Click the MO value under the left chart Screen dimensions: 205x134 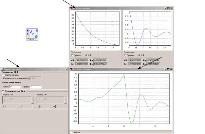tap(81, 60)
